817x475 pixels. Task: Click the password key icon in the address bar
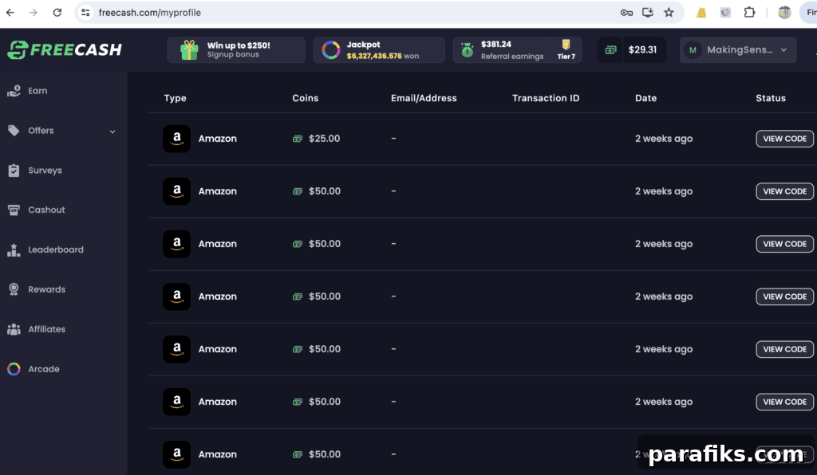(x=626, y=13)
